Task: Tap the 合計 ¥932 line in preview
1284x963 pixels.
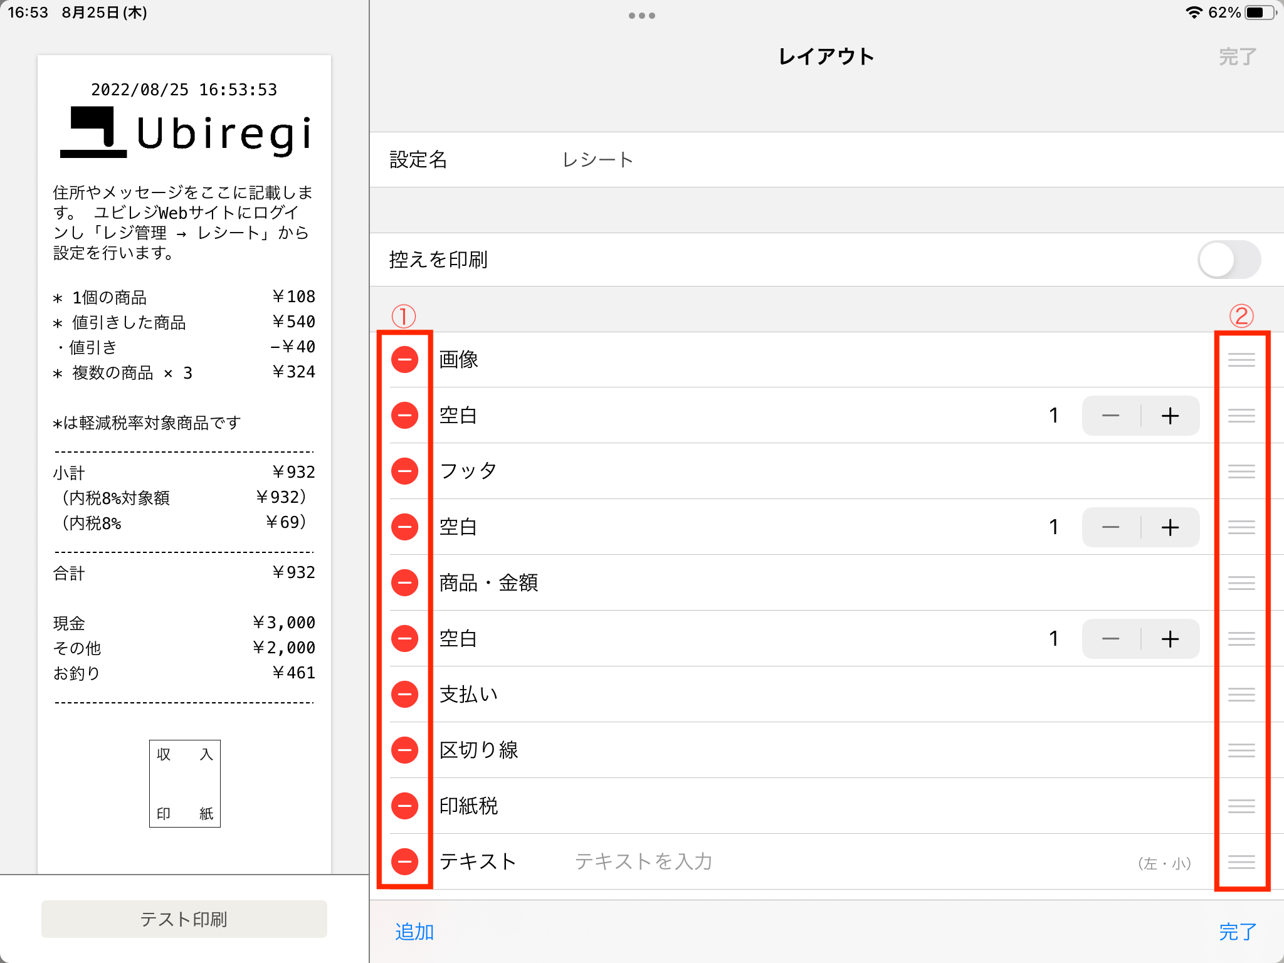Action: coord(184,573)
